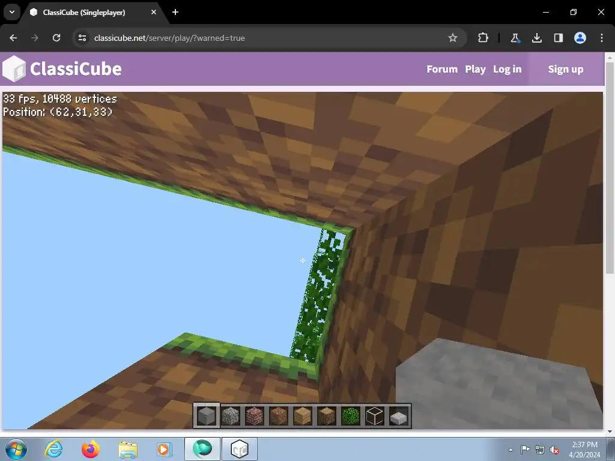Open the extensions puzzle icon

click(483, 38)
